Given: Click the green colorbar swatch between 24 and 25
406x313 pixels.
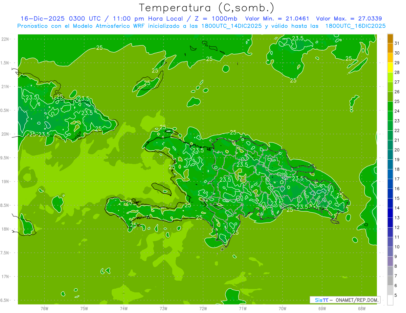Looking at the screenshot, I should coord(390,106).
